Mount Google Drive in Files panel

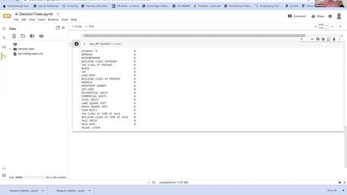click(32, 36)
